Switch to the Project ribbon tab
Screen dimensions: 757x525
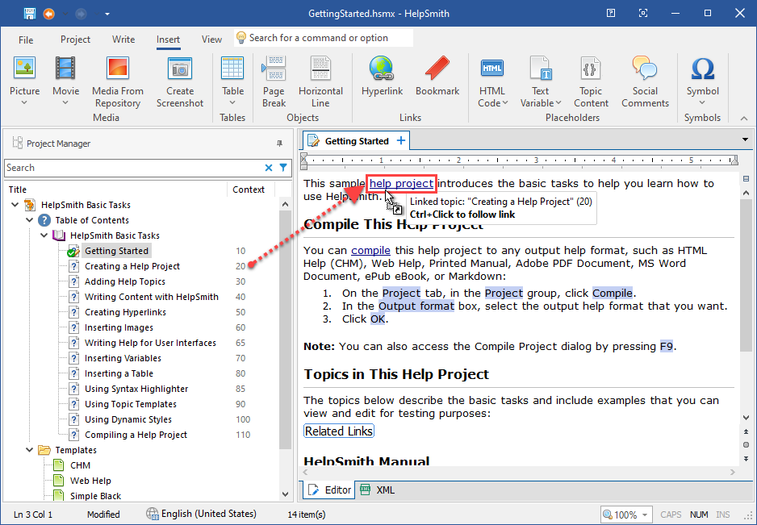(75, 40)
